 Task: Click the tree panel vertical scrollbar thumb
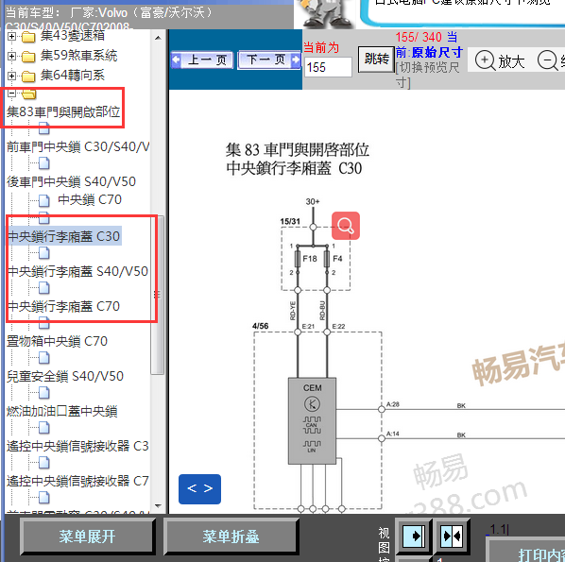pos(158,296)
